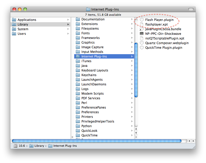Click the System folder icon
206x163 pixels.
click(x=14, y=29)
